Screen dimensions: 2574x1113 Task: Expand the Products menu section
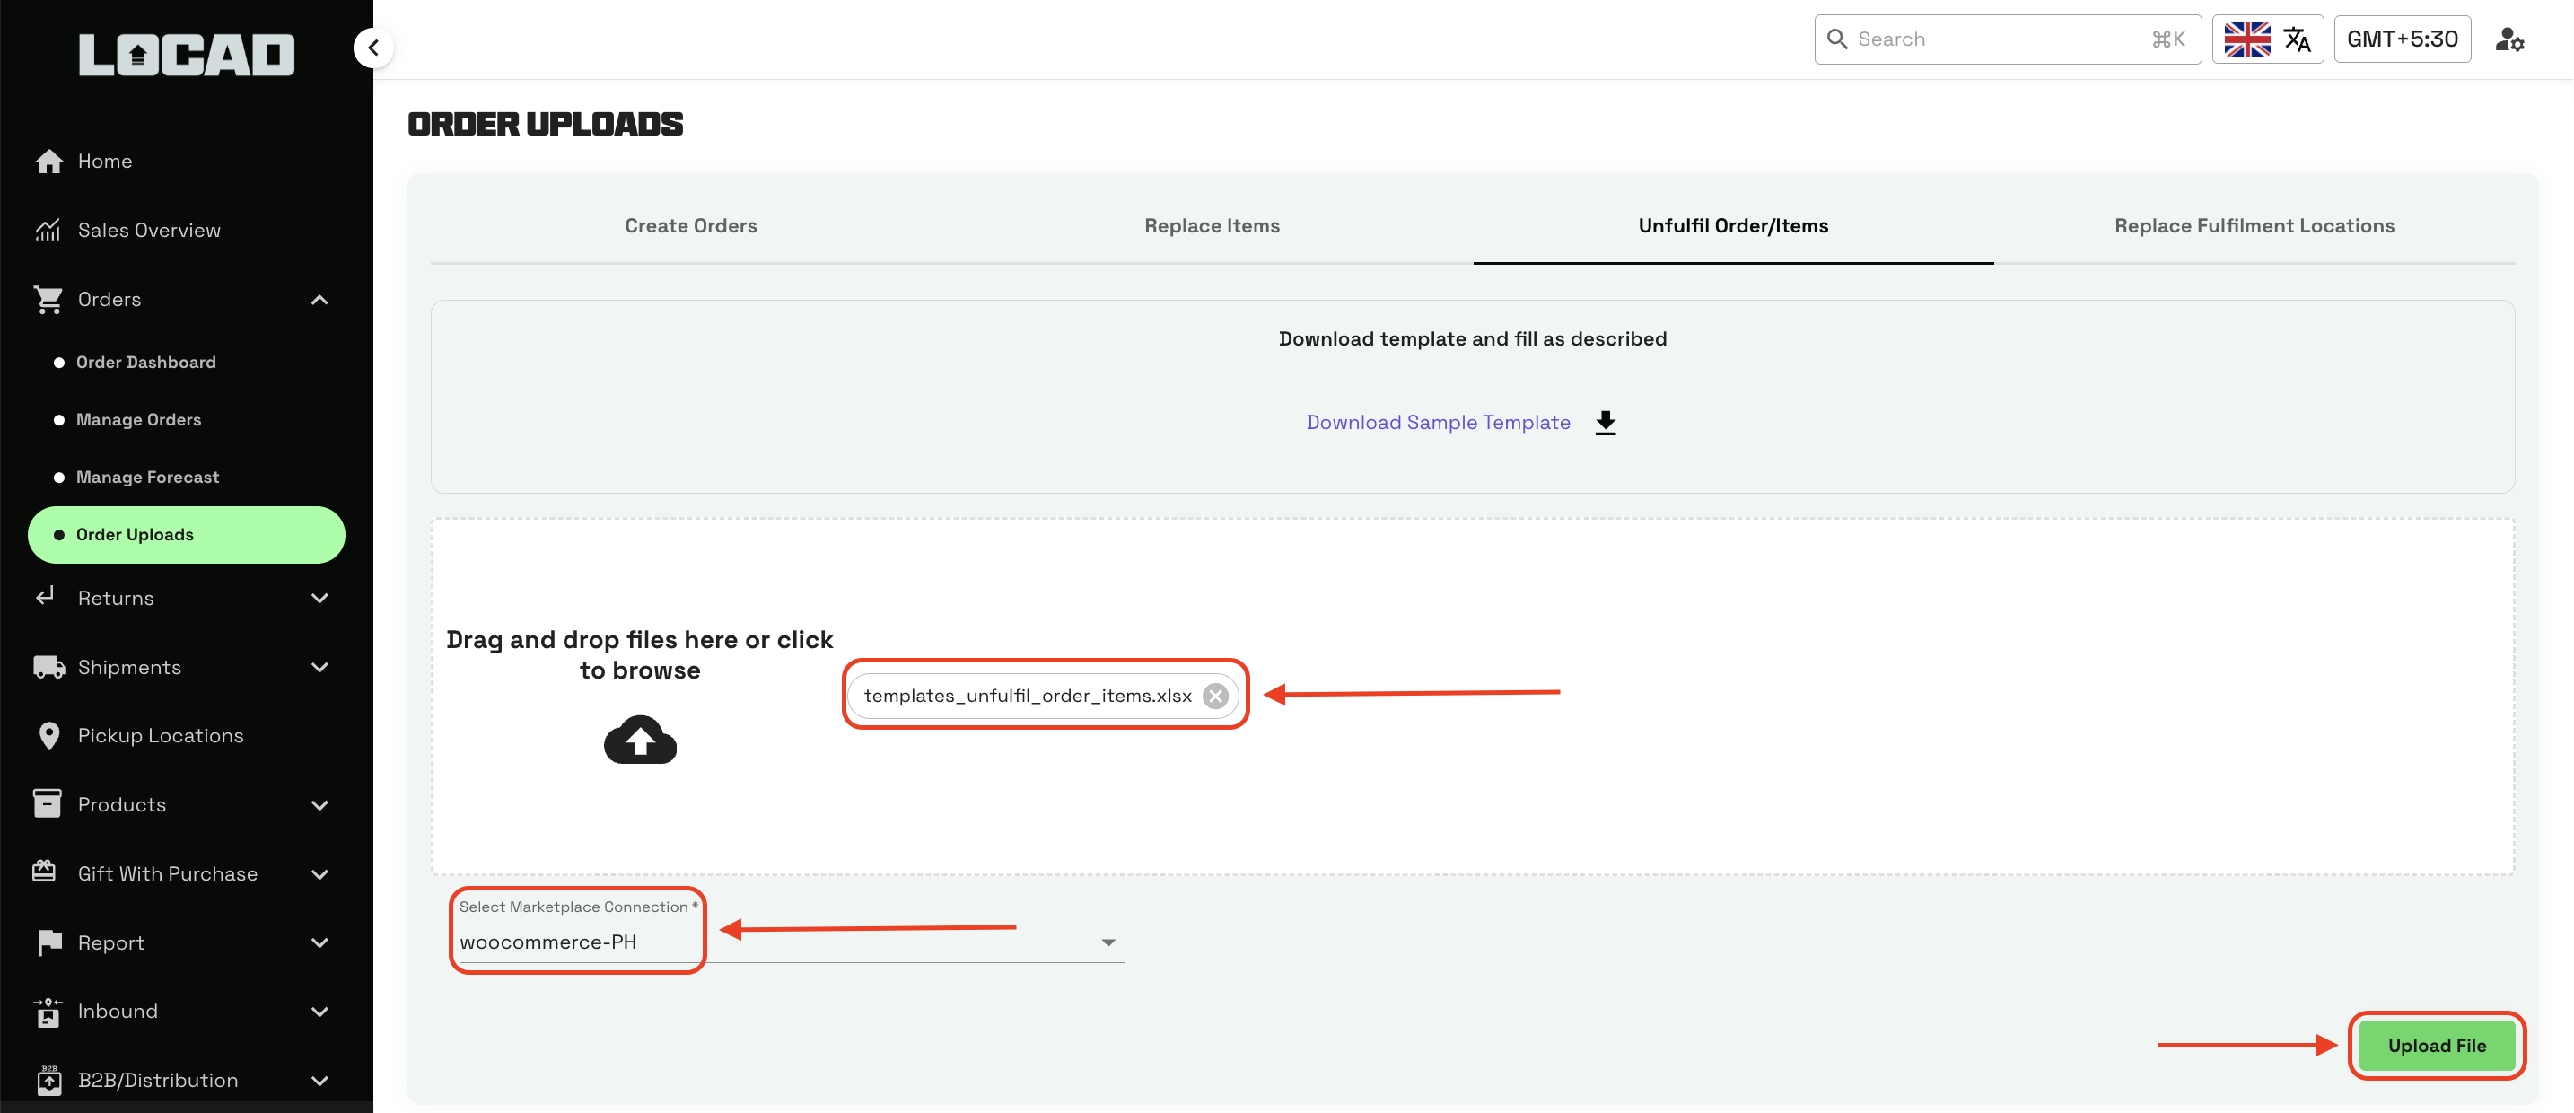click(x=319, y=805)
